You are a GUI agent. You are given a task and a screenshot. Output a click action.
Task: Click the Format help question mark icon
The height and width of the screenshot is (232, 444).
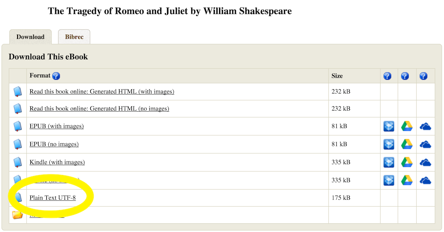(x=56, y=76)
